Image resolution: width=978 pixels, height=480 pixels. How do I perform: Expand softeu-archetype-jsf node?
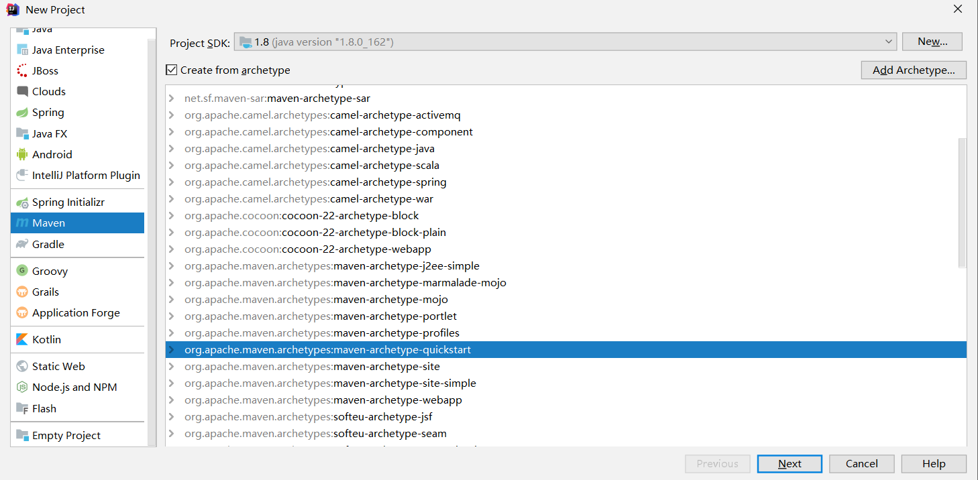click(x=172, y=417)
